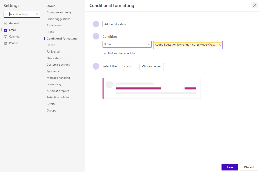The width and height of the screenshot is (260, 172).
Task: Open General settings via the gear icon
Action: pos(5,23)
